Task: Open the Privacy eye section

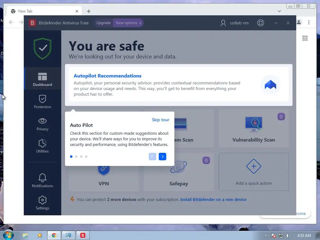Action: 42,124
